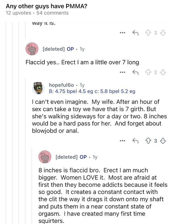
Task: Open three-dot menu on hopeful6o's comment
Action: (122, 141)
